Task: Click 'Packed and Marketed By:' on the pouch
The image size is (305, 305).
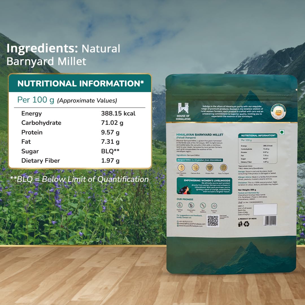Action: pos(249,193)
